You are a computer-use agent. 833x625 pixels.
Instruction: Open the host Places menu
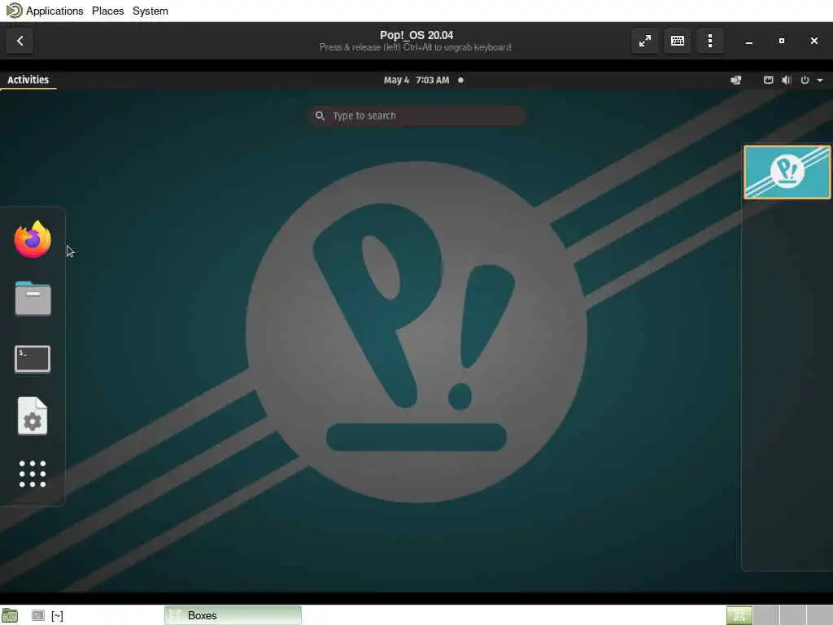[x=108, y=11]
